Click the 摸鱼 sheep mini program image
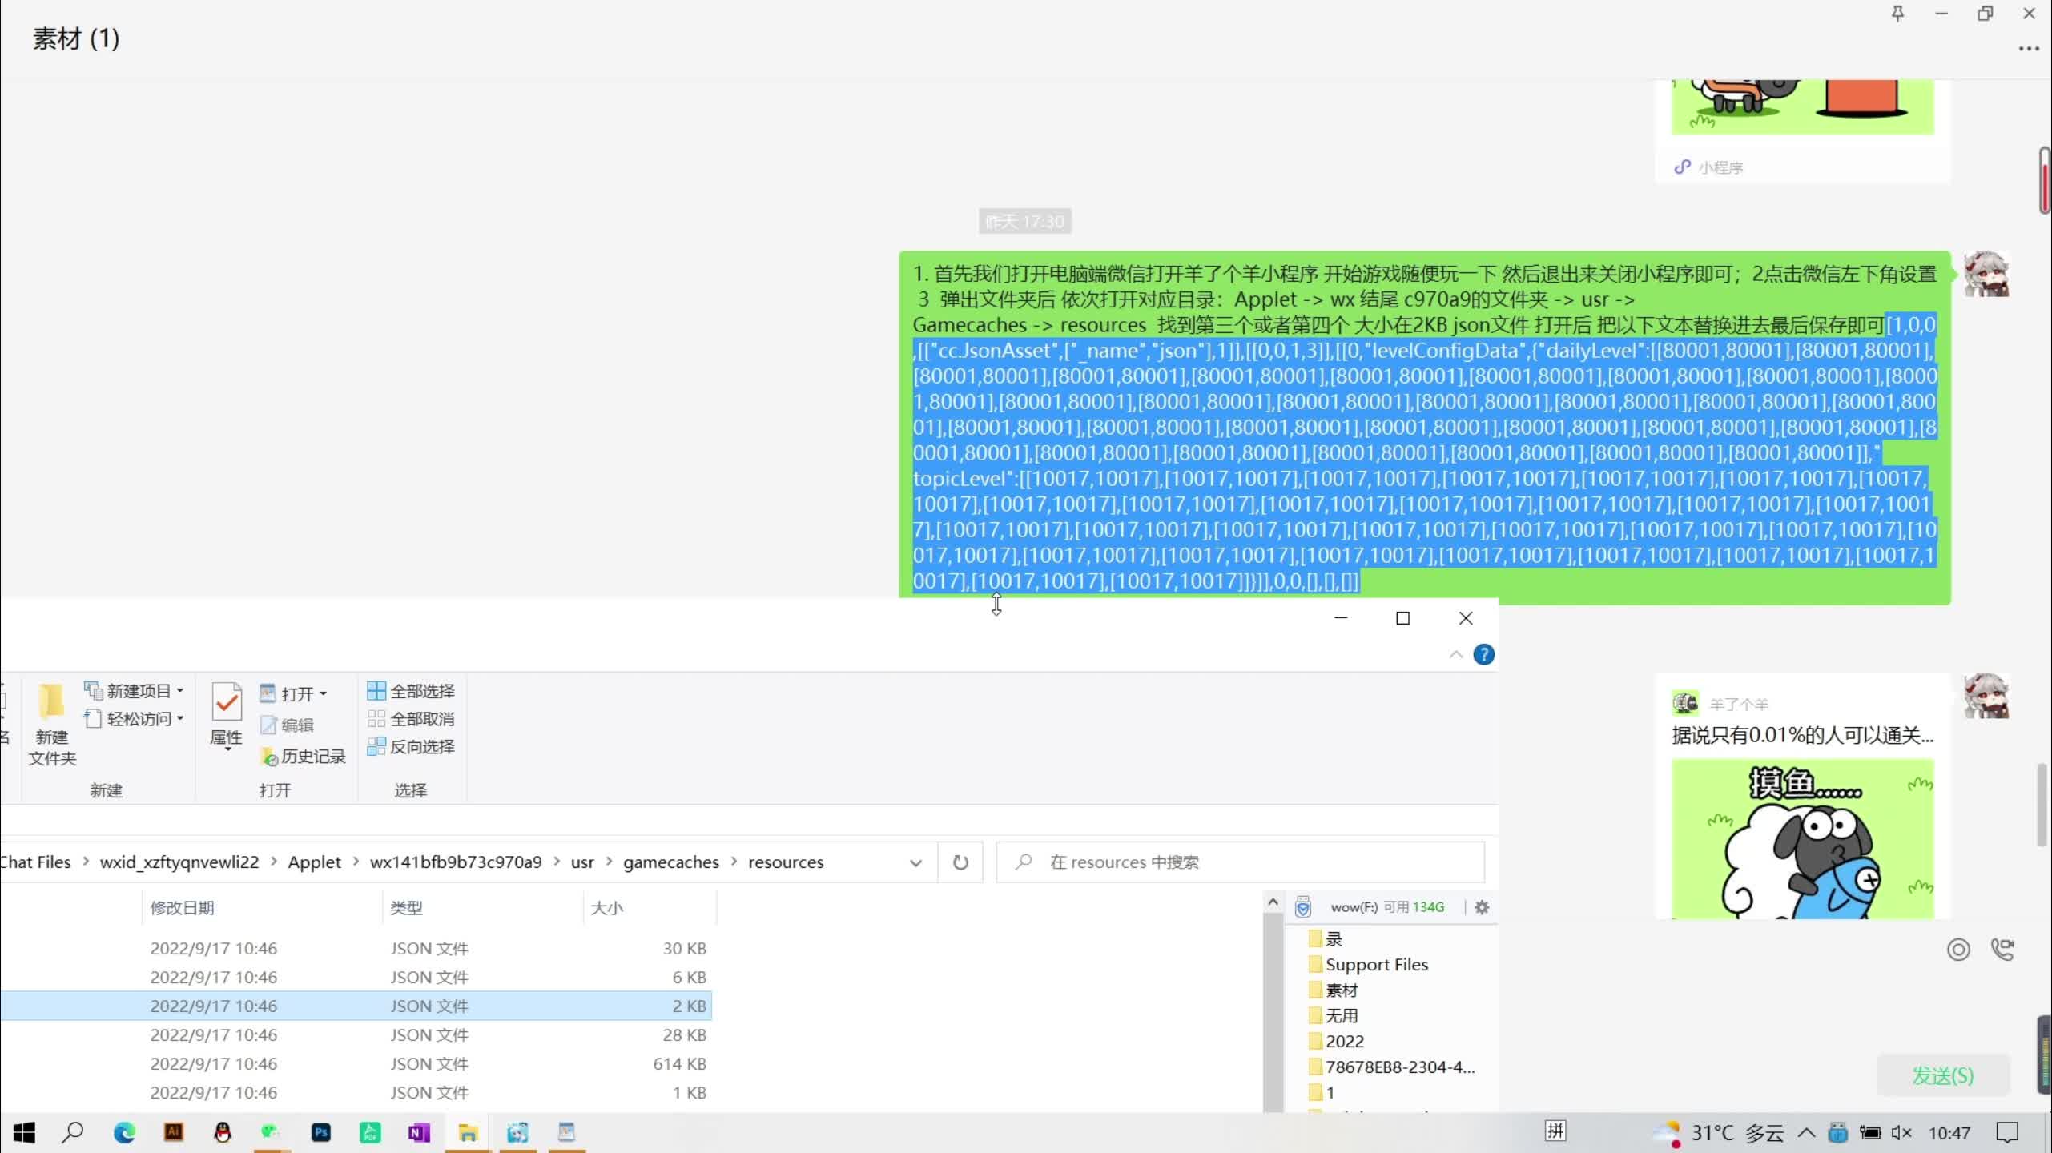Screen dimensions: 2052x1153 tap(1802, 838)
